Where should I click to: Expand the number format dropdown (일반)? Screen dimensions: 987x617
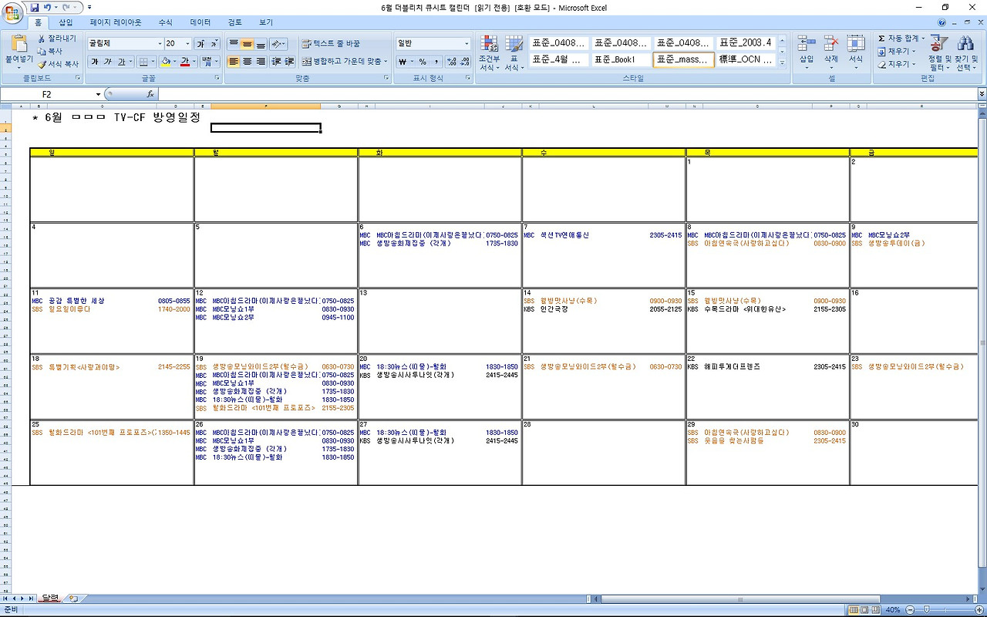pyautogui.click(x=467, y=44)
